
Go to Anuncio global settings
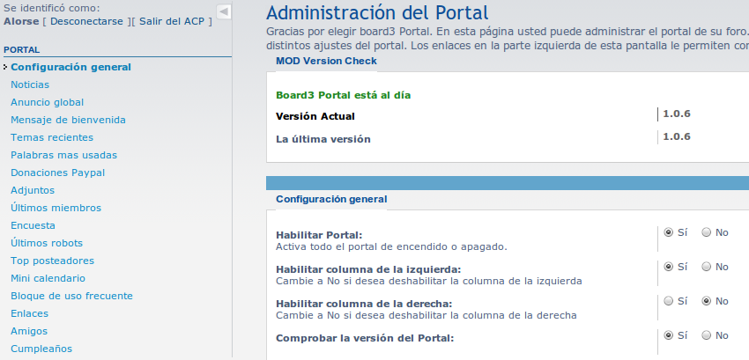pos(47,102)
